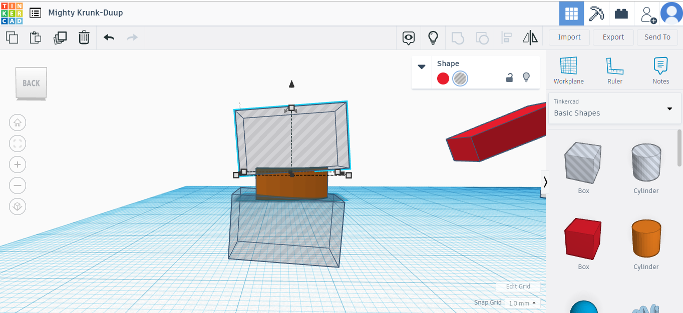Collapse the shapes panel side arrow
683x313 pixels.
(x=545, y=181)
